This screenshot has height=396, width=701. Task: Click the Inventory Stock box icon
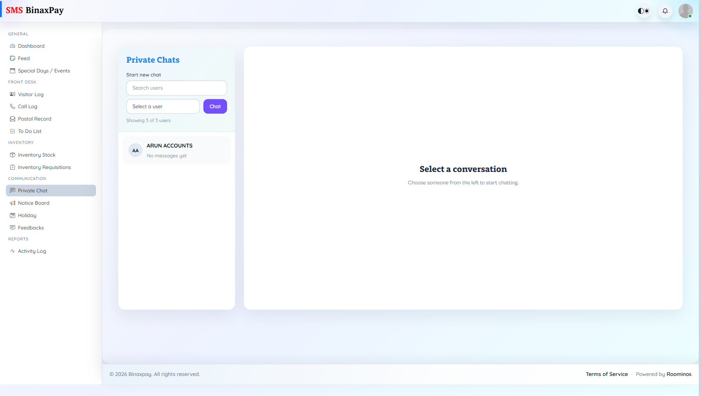click(12, 155)
